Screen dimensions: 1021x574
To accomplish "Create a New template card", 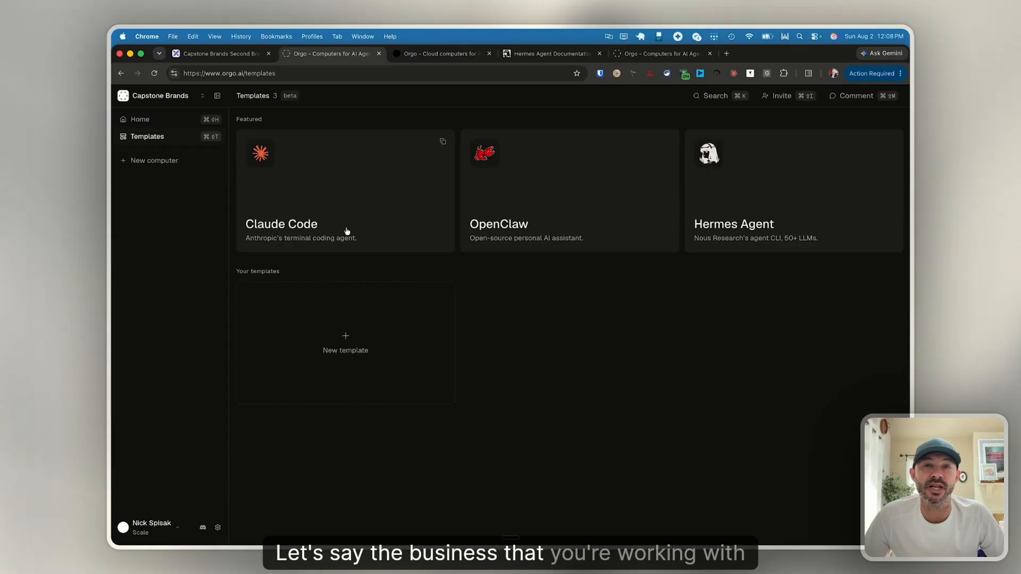I will (x=346, y=343).
